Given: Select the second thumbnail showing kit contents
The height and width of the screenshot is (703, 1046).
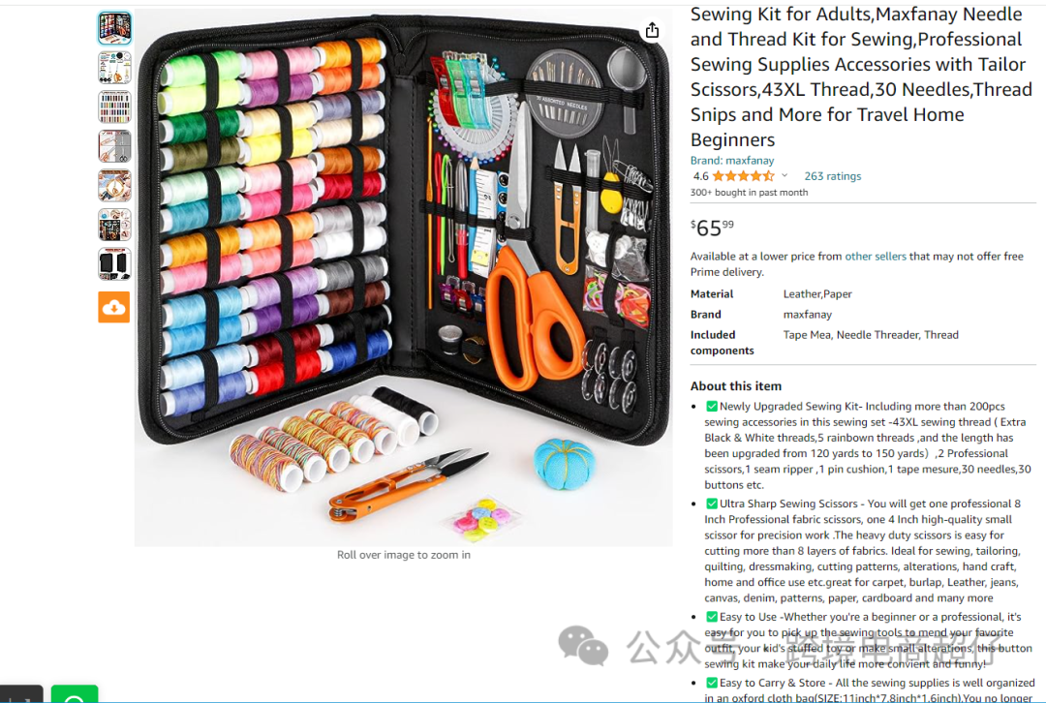Looking at the screenshot, I should (x=114, y=68).
